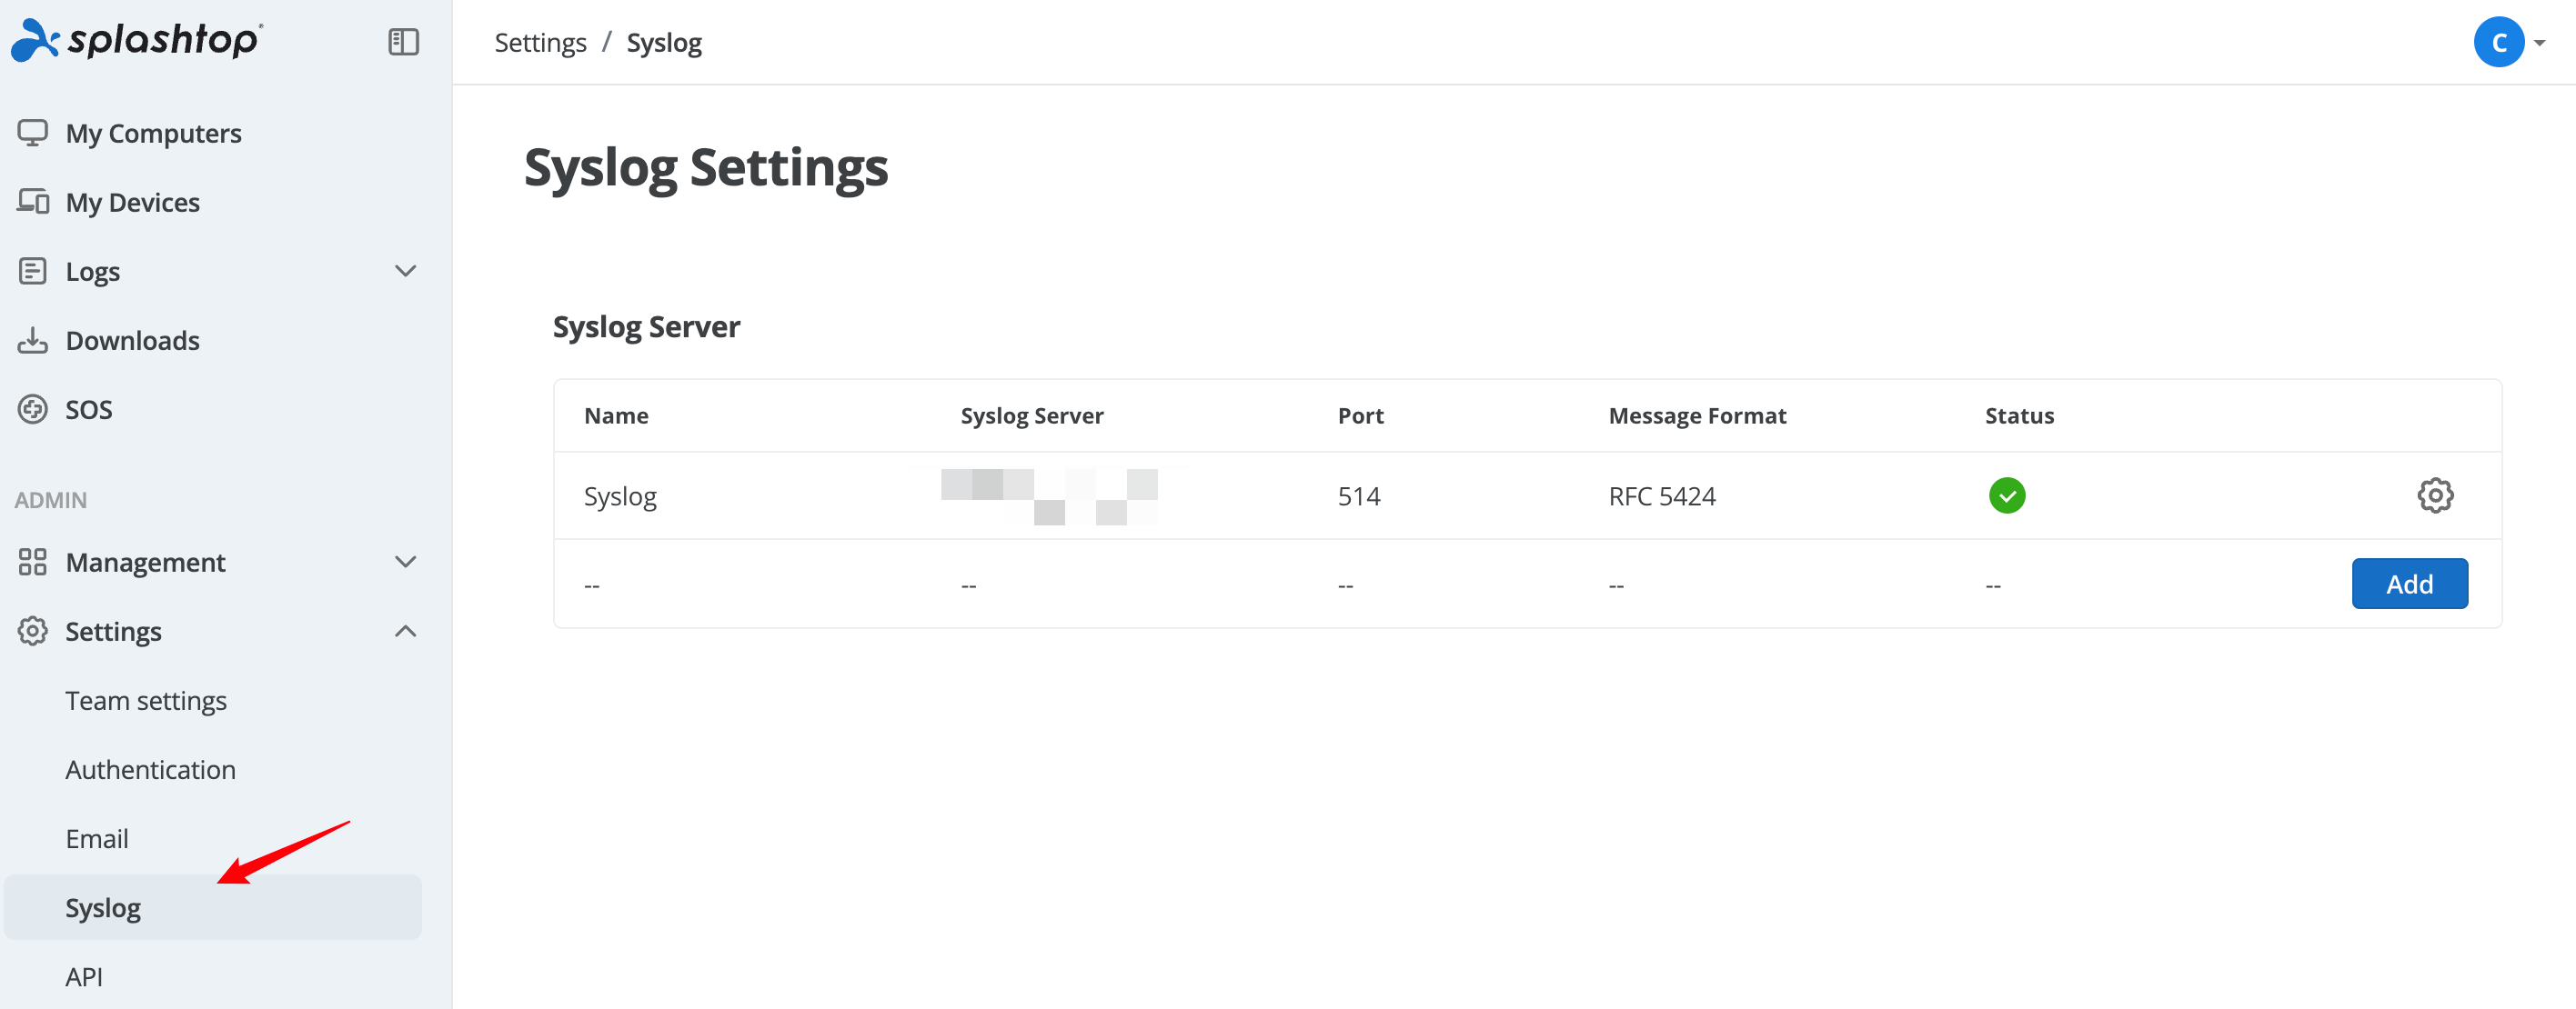Expand the Management section chevron
This screenshot has width=2576, height=1009.
[x=405, y=563]
